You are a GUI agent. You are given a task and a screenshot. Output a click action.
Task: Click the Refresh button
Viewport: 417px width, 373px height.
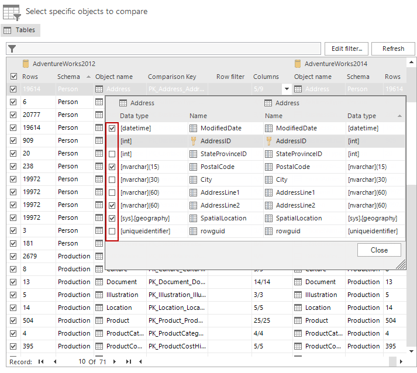393,49
